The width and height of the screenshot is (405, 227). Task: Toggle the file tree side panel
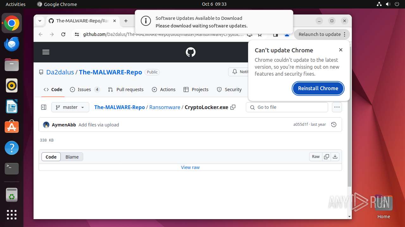click(44, 107)
